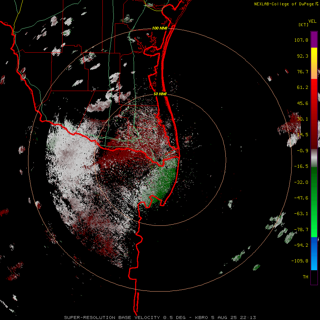The height and width of the screenshot is (320, 320).
Task: Pick the blue segment of the color bar
Action: [314, 254]
